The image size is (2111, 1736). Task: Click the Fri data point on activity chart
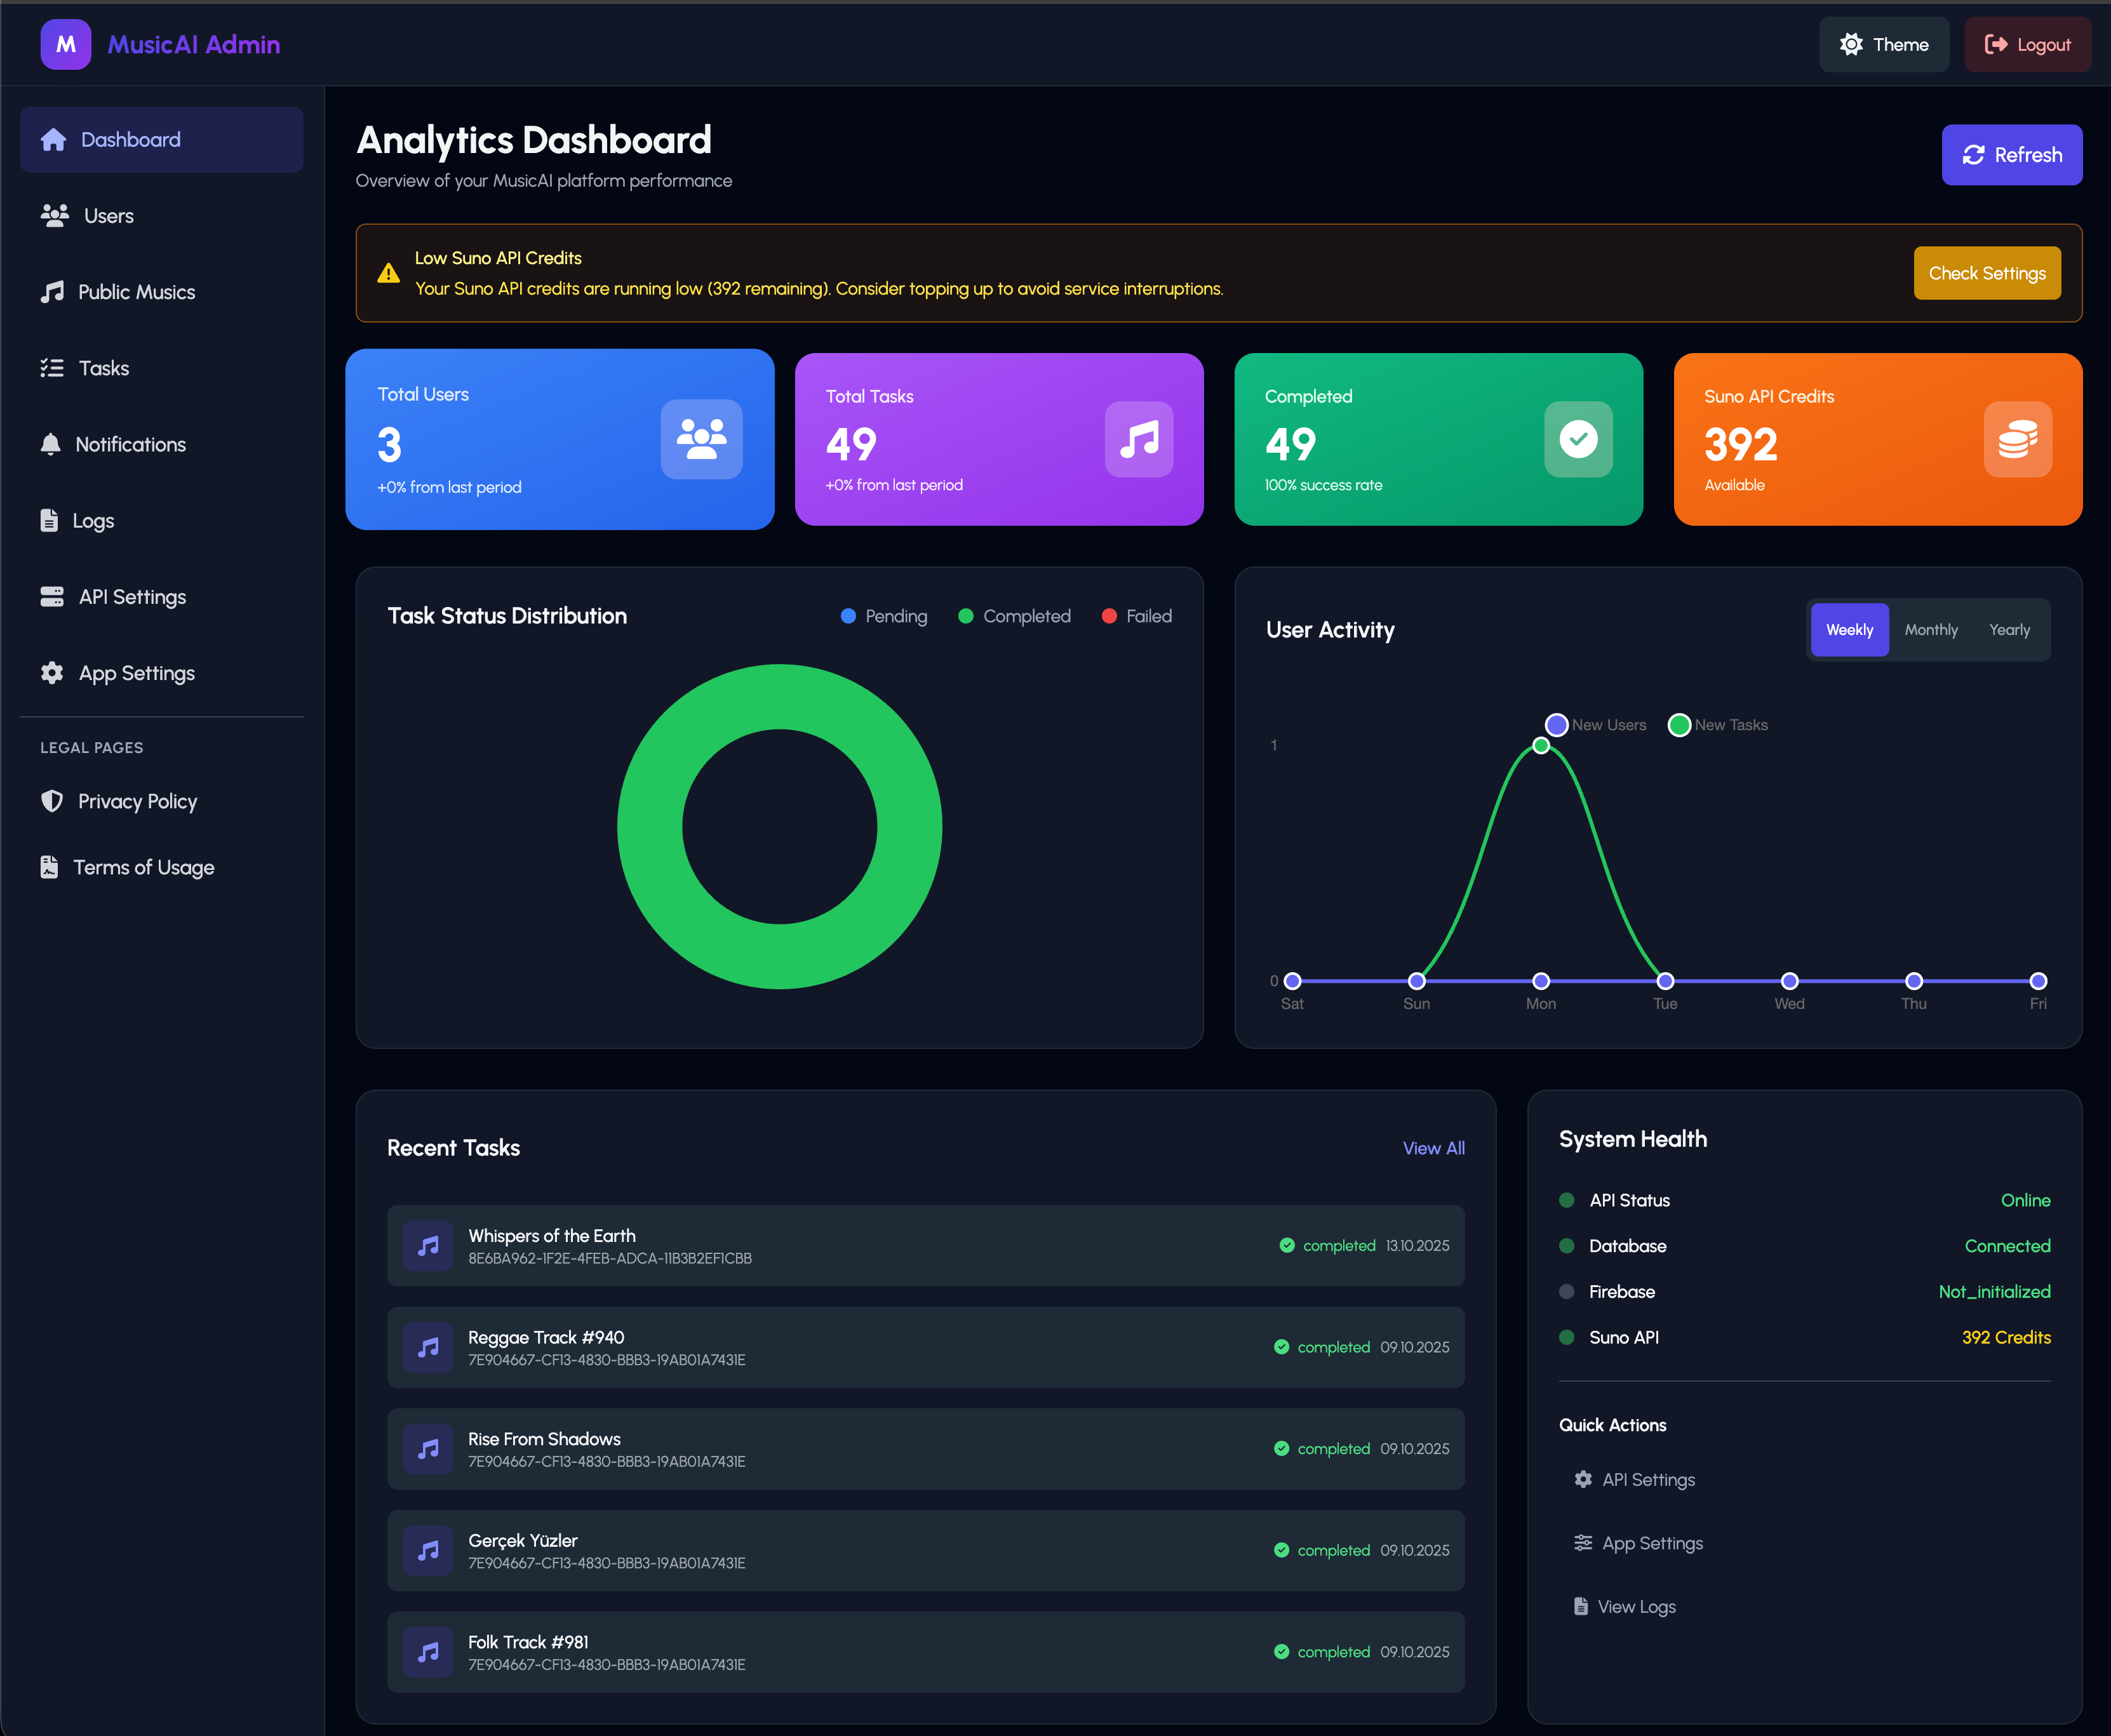pyautogui.click(x=2038, y=981)
